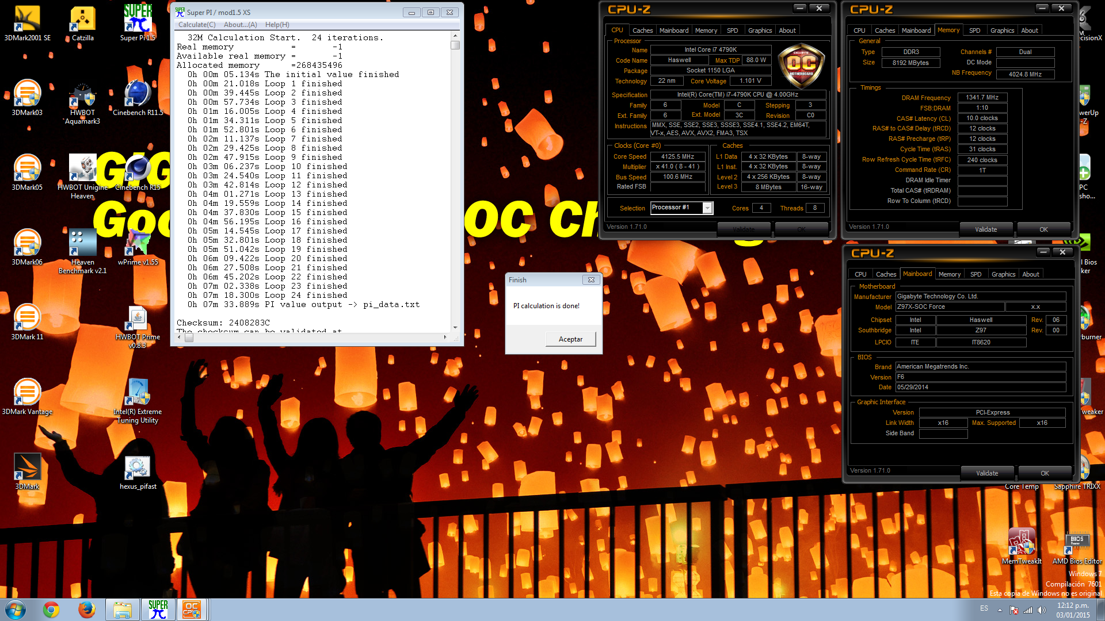The height and width of the screenshot is (621, 1105).
Task: Click the network icon in system tray
Action: coord(1027,610)
